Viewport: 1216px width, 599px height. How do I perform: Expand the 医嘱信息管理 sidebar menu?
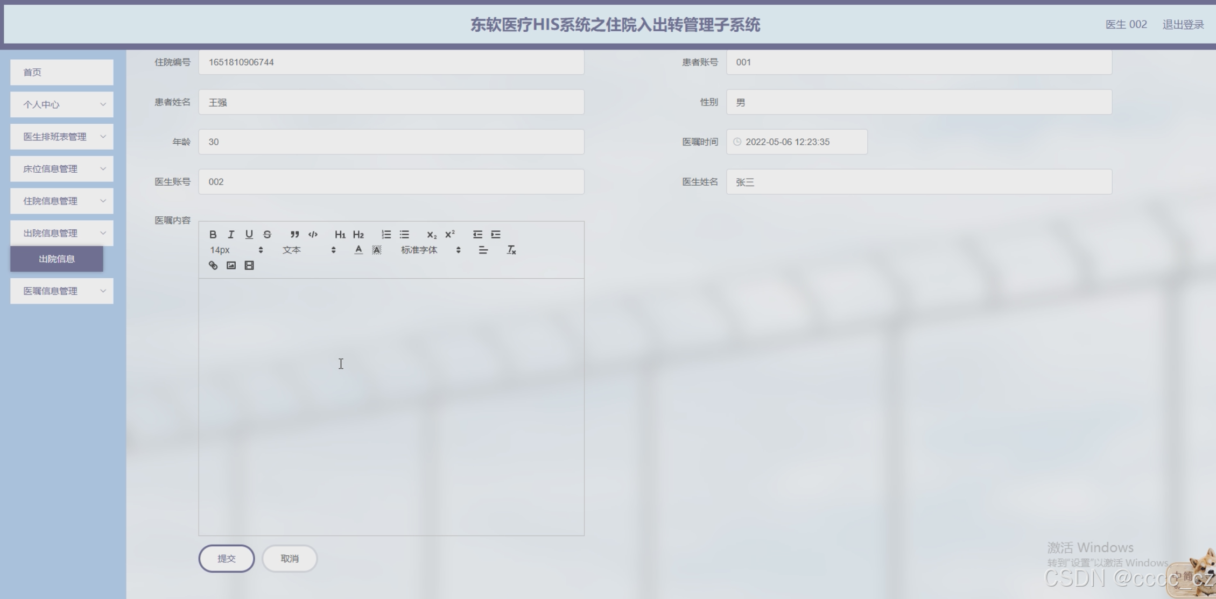[x=62, y=291]
